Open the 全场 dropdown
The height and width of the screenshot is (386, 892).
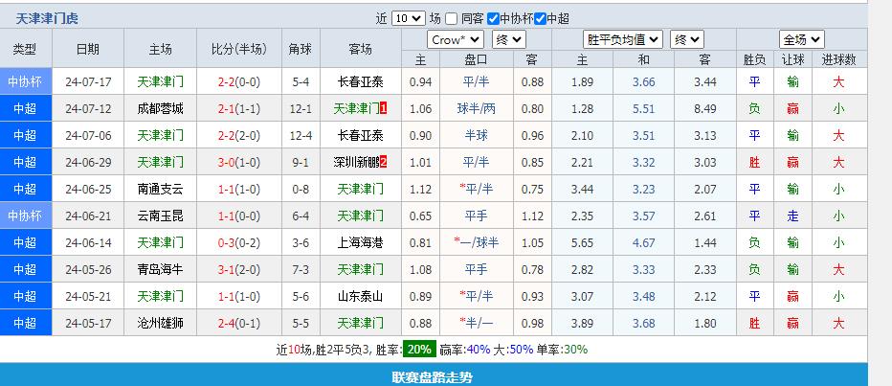pyautogui.click(x=802, y=39)
